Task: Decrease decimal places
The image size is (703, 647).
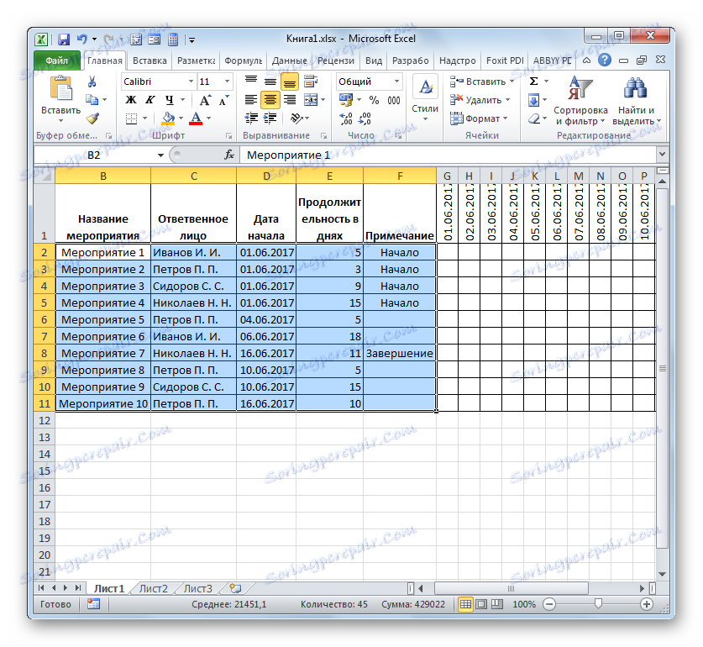Action: (365, 118)
